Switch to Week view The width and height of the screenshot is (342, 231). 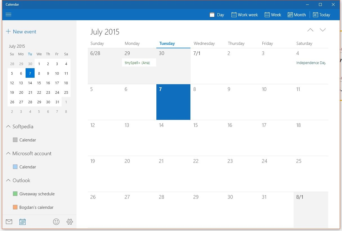[x=273, y=15]
